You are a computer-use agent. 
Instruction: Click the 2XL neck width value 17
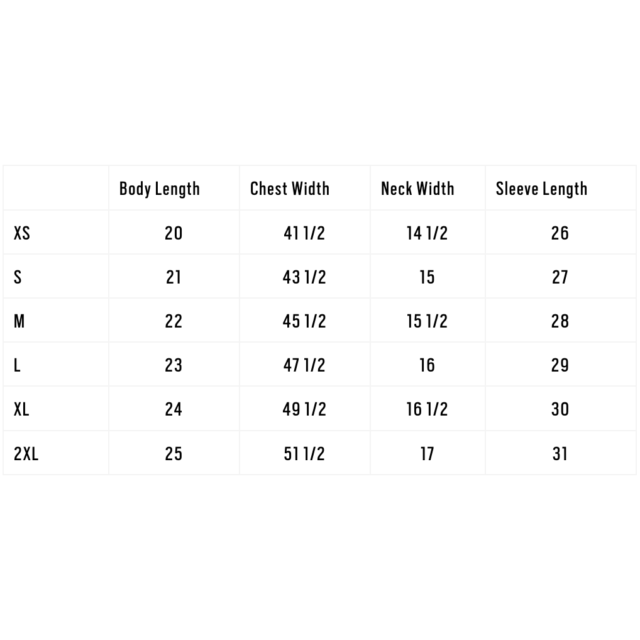pos(428,453)
